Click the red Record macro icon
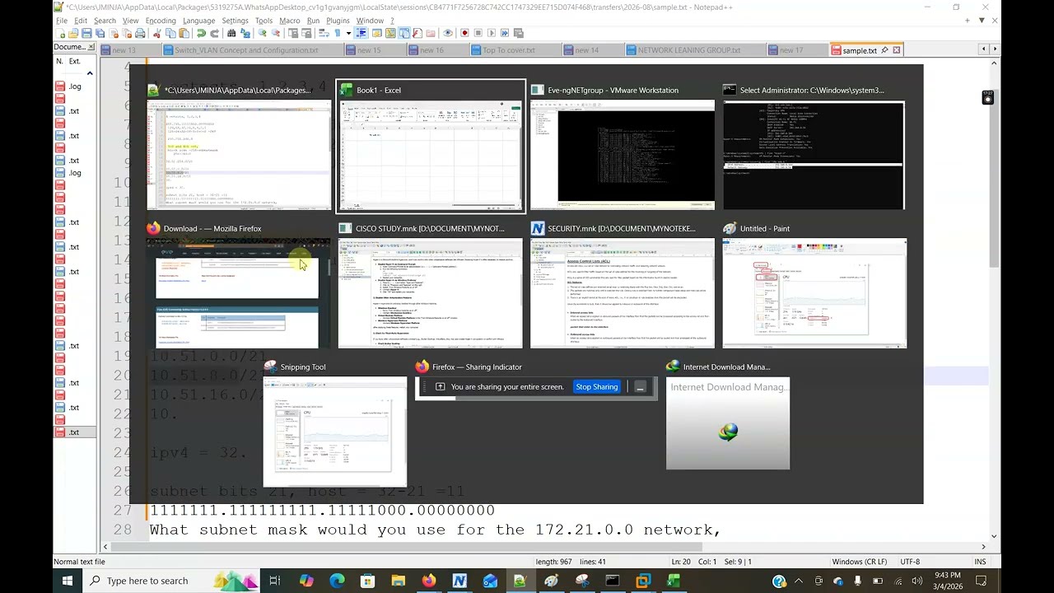1054x593 pixels. 464,33
